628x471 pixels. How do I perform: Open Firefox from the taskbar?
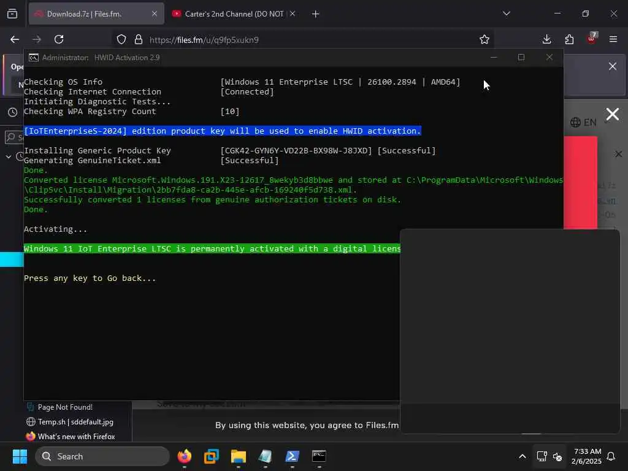(x=185, y=456)
